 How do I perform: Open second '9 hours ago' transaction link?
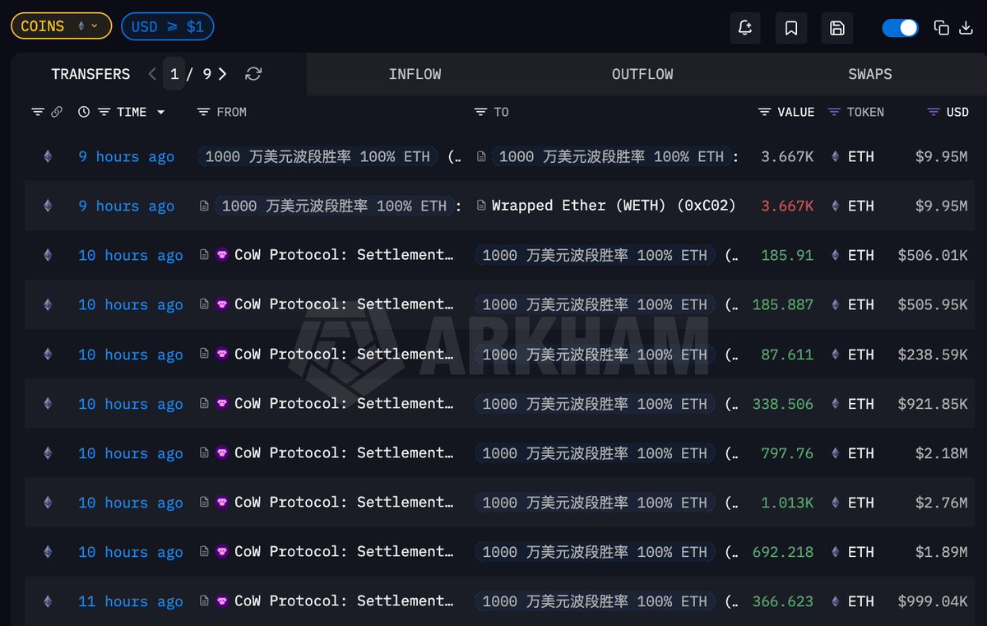tap(127, 206)
